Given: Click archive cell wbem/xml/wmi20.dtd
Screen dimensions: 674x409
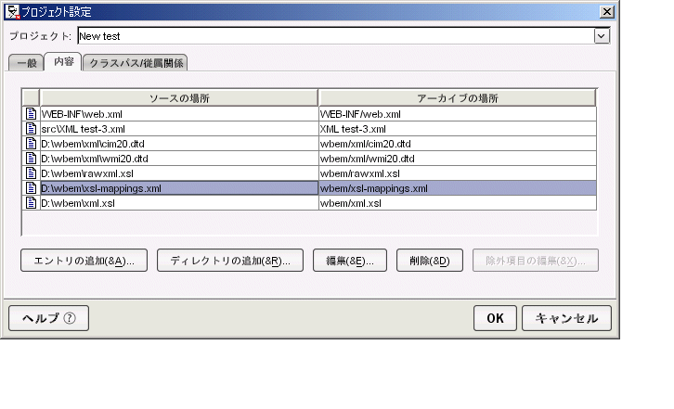Looking at the screenshot, I should [458, 158].
